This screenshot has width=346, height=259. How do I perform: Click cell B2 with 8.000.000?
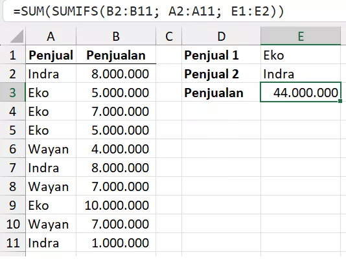point(116,74)
